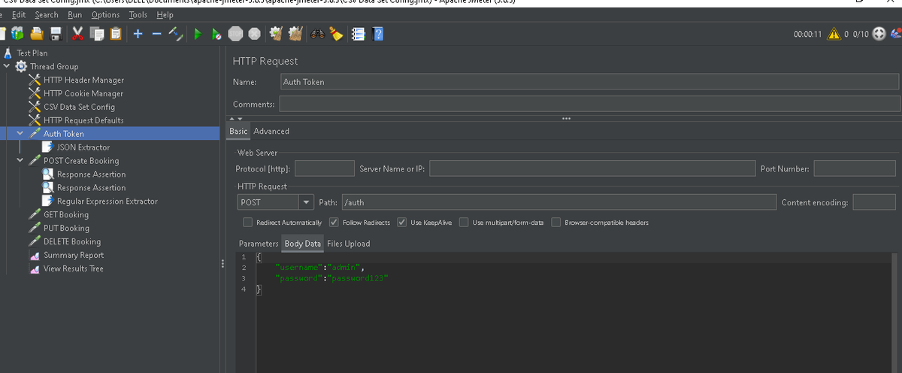Select PUT Booking sampler
The width and height of the screenshot is (902, 373).
66,228
